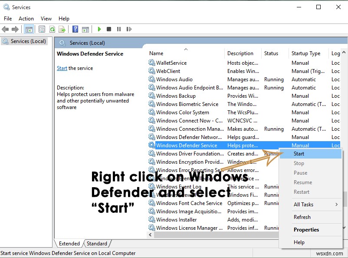Click the Help question mark icon
The width and height of the screenshot is (348, 258).
75,29
